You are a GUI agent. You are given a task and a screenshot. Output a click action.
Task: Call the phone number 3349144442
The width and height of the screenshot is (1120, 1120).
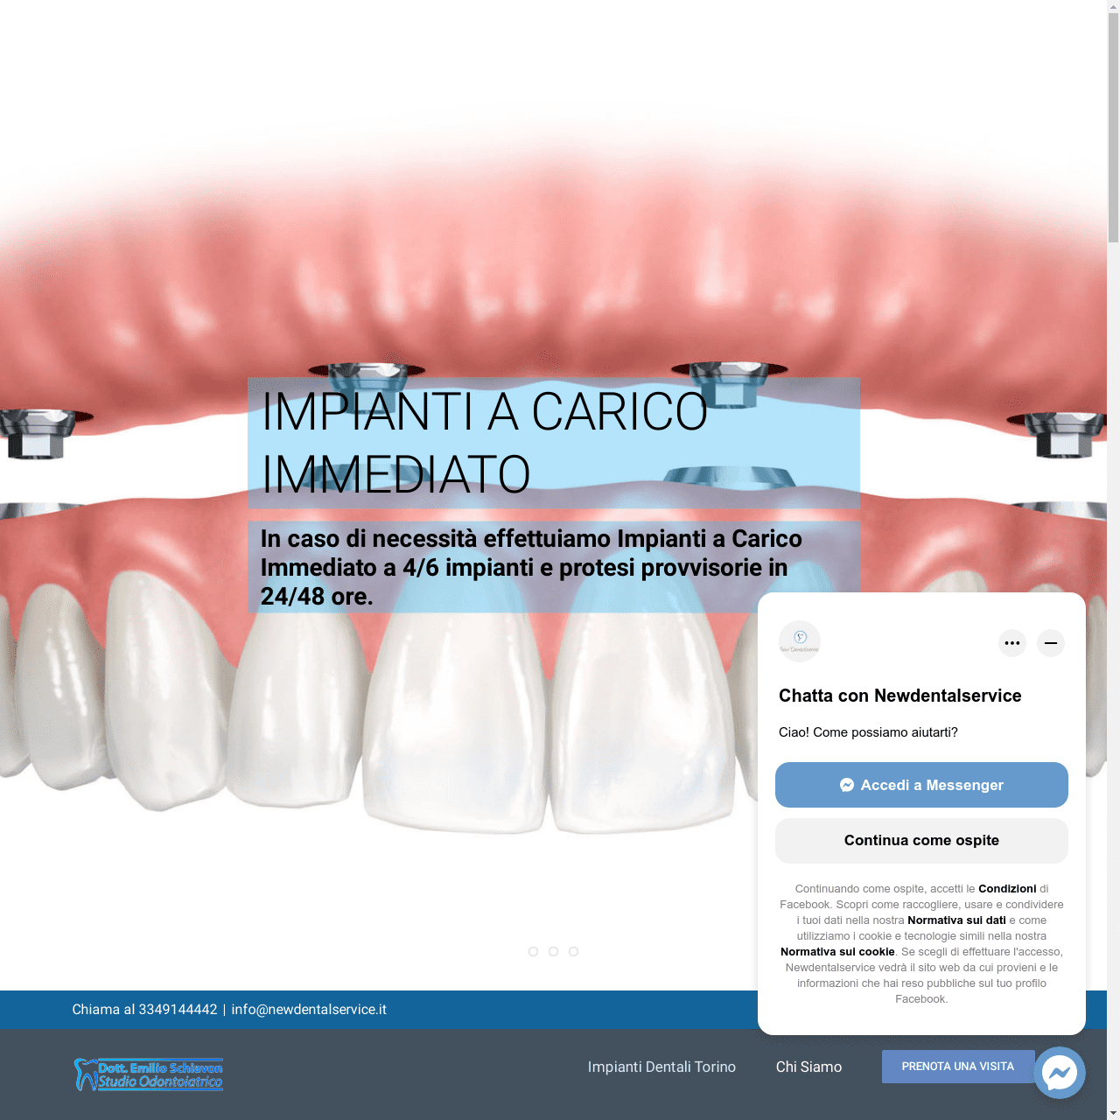tap(178, 1010)
